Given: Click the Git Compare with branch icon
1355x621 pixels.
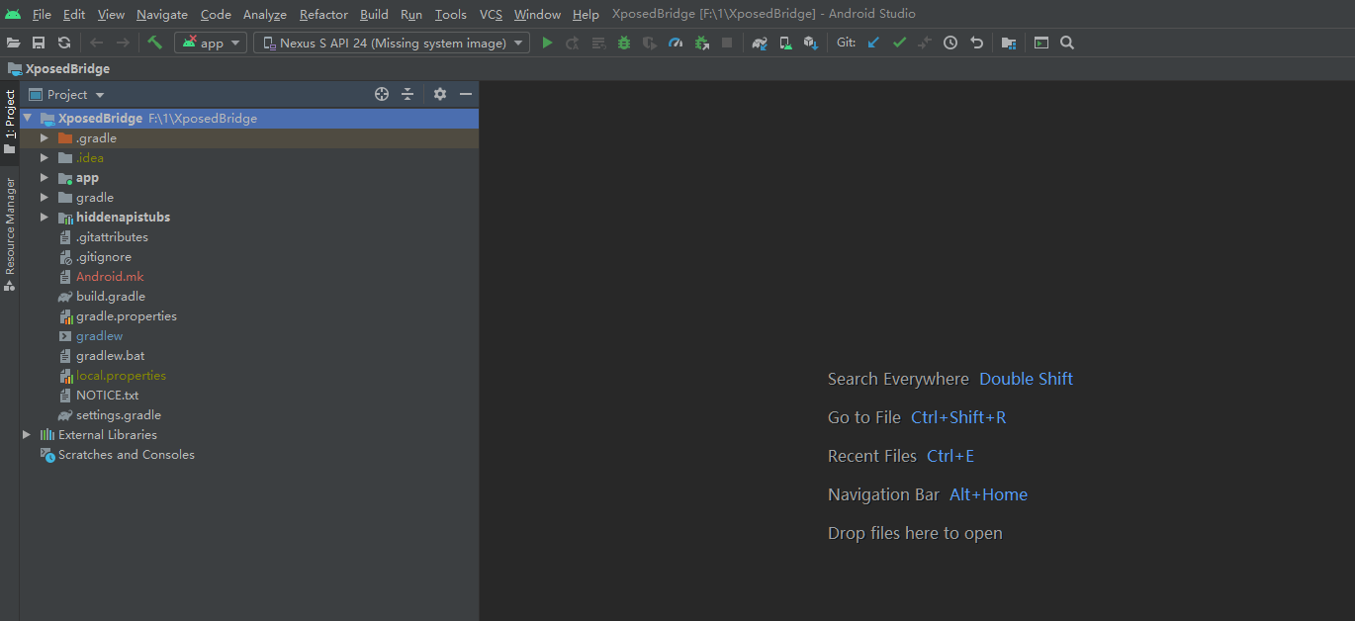Looking at the screenshot, I should (925, 43).
